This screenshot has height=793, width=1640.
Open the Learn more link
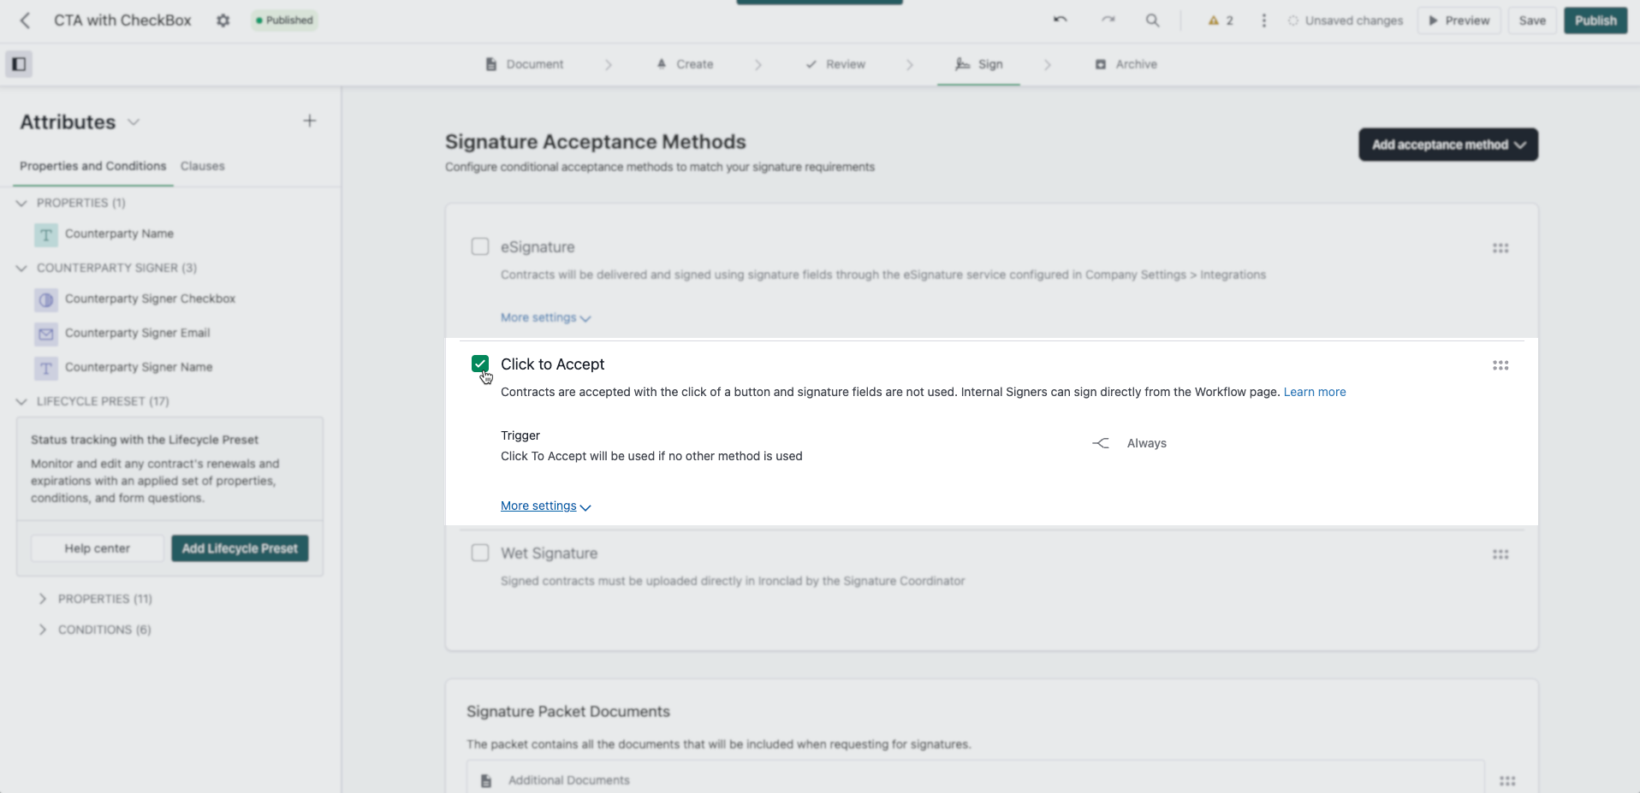point(1315,392)
